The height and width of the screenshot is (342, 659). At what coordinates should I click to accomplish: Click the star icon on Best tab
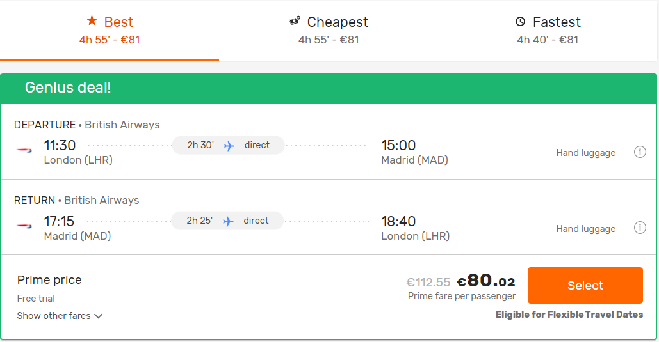[92, 21]
